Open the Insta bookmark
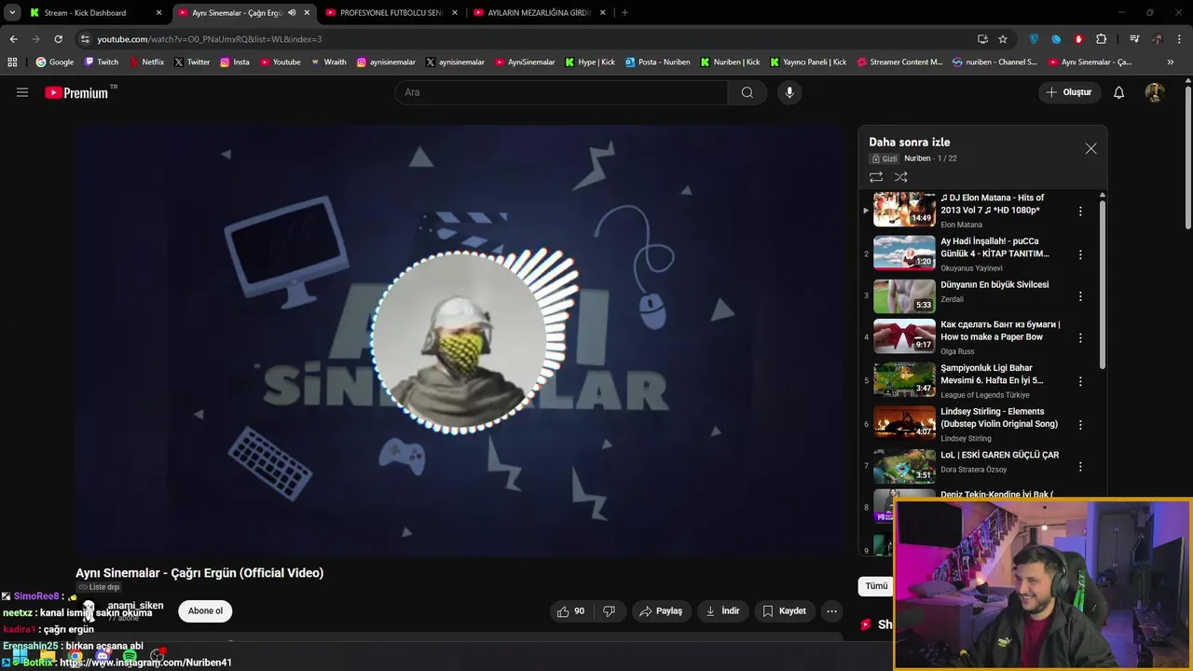 (235, 62)
